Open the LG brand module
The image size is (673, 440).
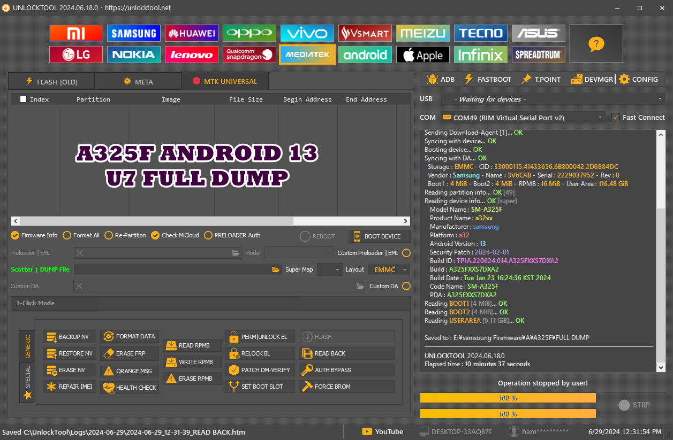[x=76, y=55]
